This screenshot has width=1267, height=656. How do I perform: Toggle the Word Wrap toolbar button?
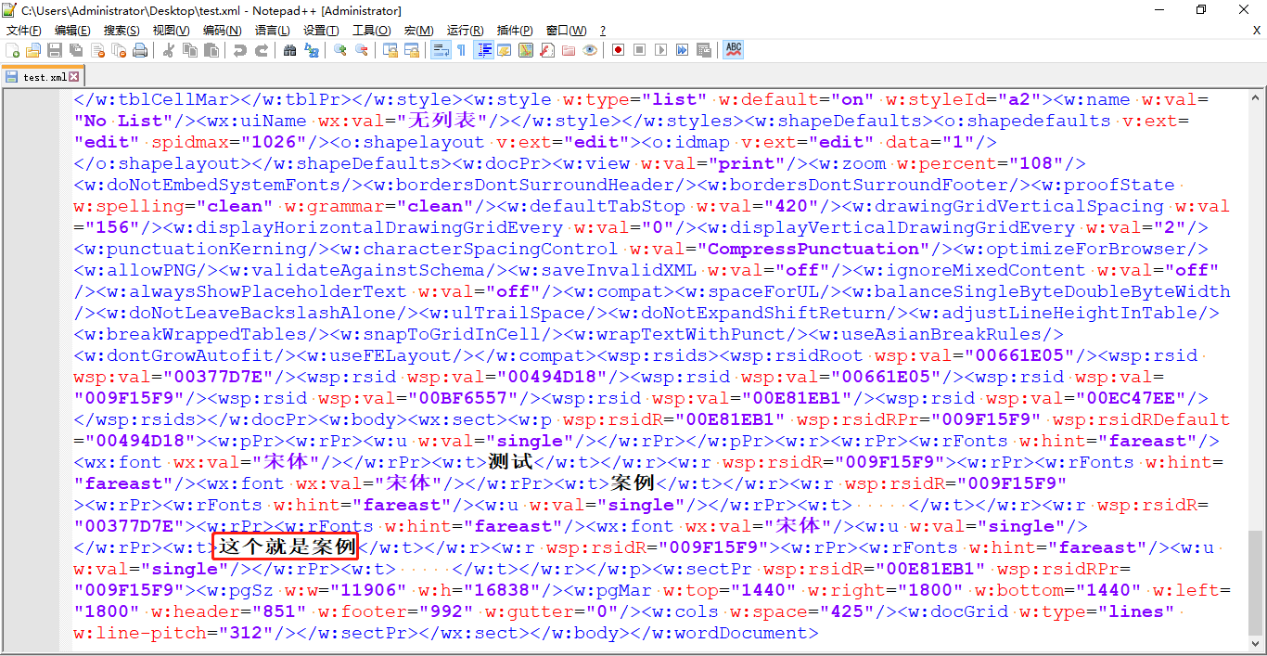[442, 50]
